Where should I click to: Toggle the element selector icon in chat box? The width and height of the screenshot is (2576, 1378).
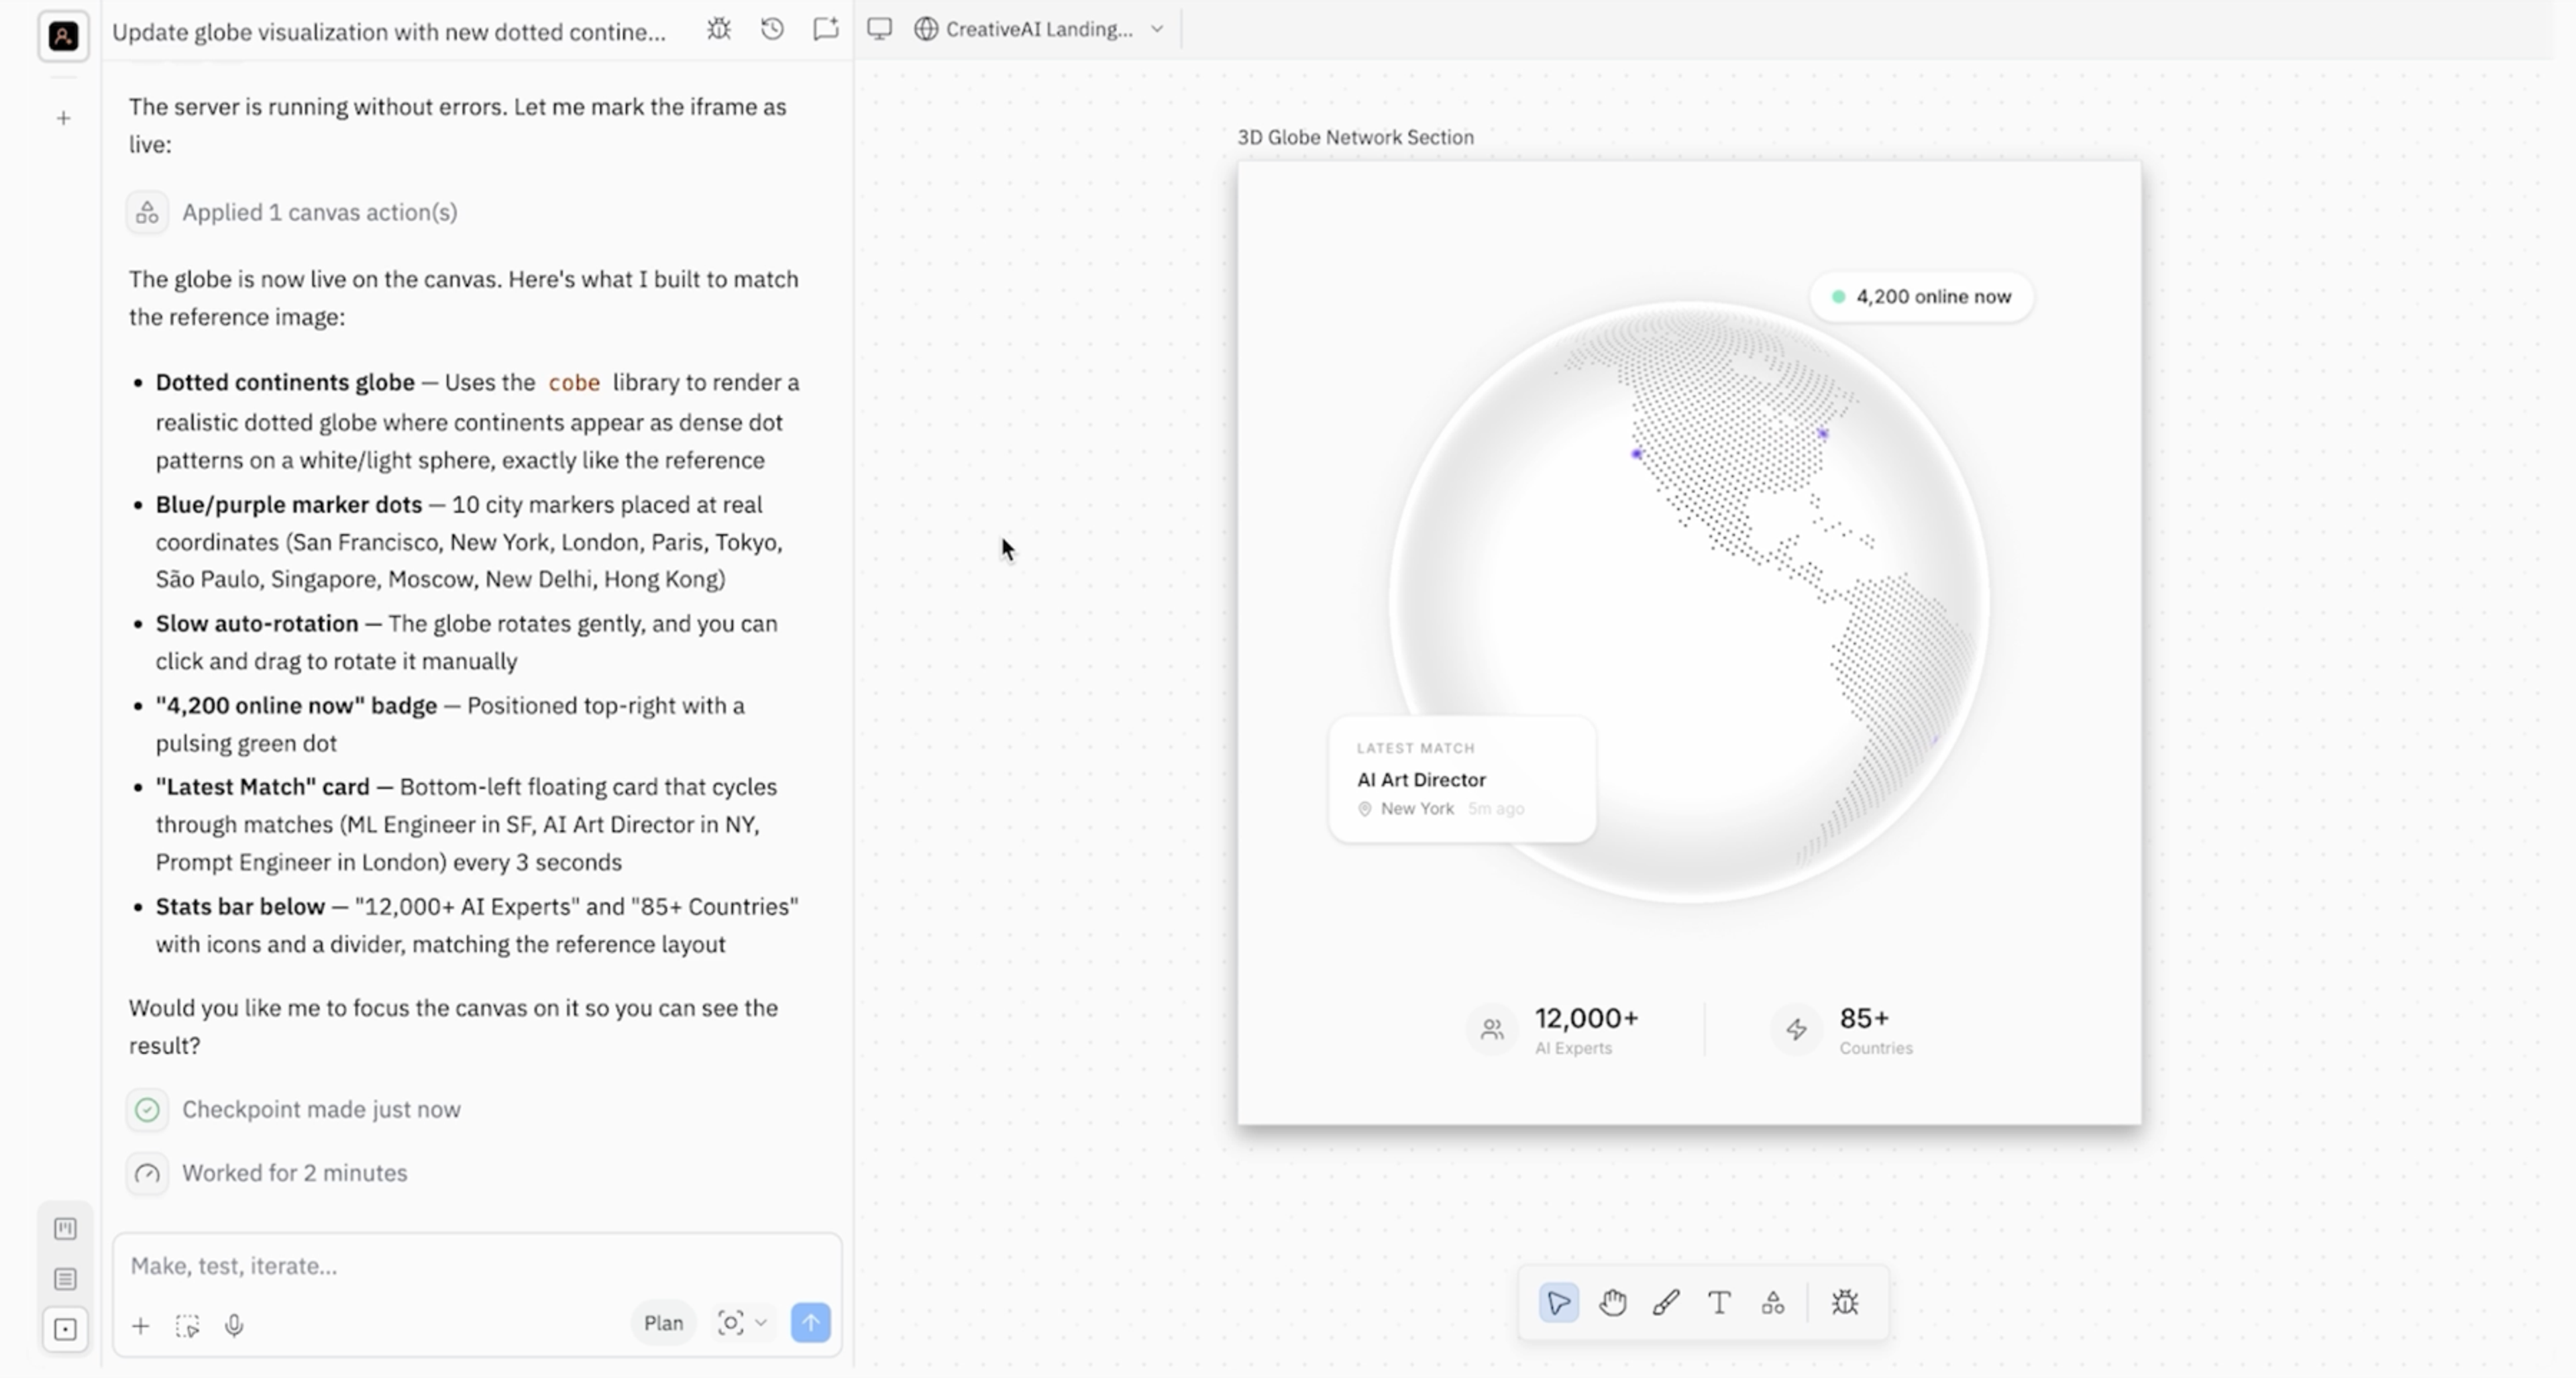(187, 1325)
